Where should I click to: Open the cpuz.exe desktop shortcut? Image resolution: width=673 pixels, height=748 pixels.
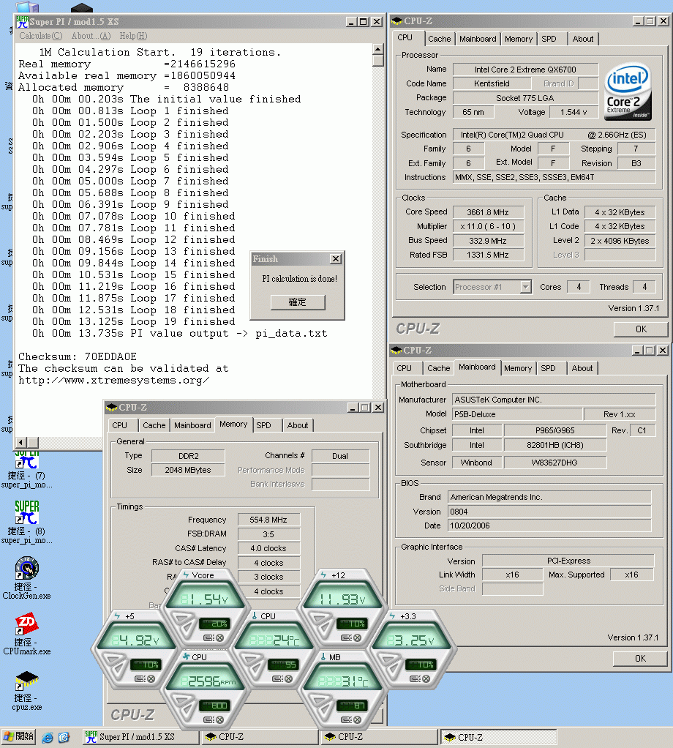tap(26, 689)
